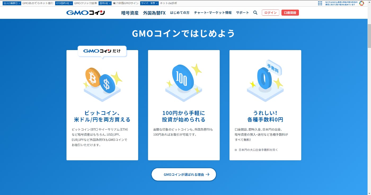This screenshot has height=195, width=371.
Task: Click the サイバー攻撃 blue tag
Action: 149,3
